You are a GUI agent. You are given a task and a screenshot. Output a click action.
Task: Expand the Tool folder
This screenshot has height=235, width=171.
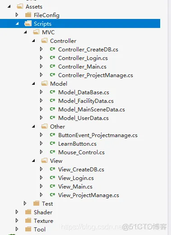17,229
